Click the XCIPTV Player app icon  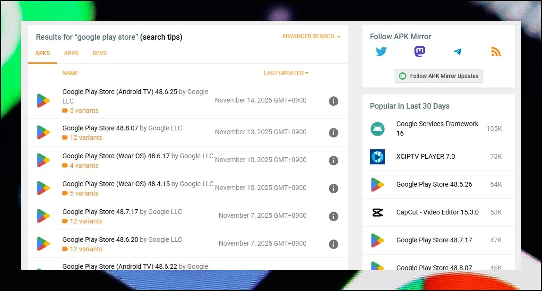pyautogui.click(x=377, y=157)
